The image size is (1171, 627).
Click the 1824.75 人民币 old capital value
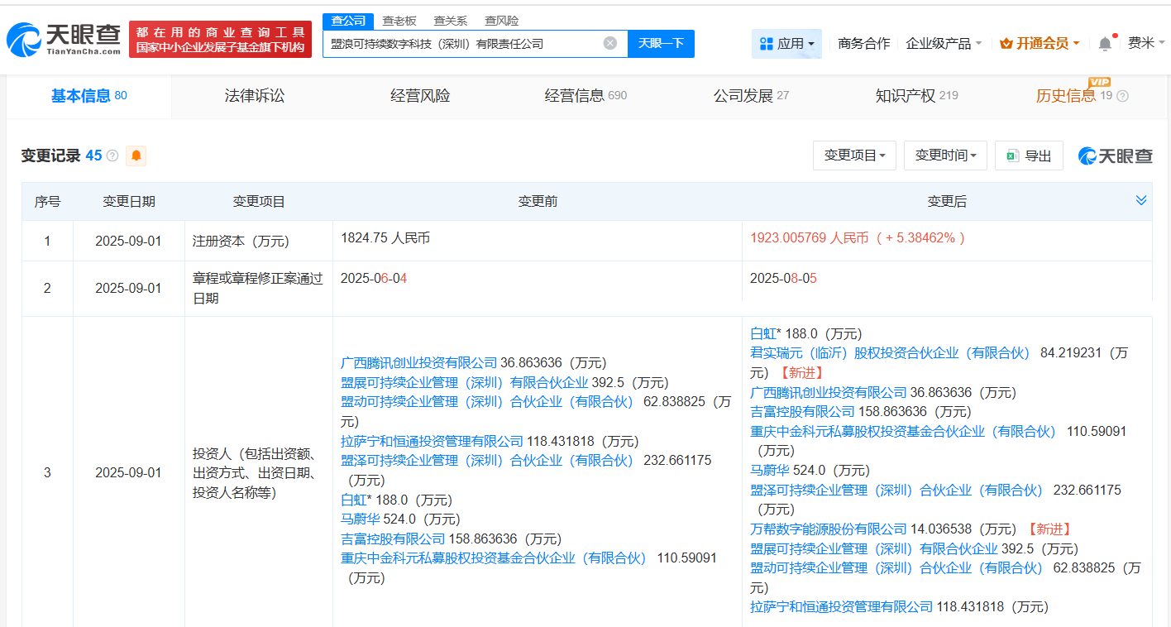tap(385, 238)
